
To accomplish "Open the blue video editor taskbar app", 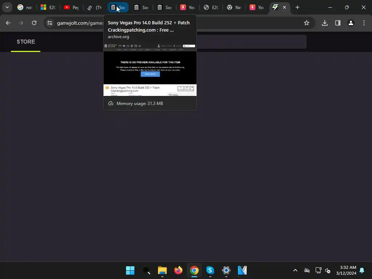I will pos(242,270).
